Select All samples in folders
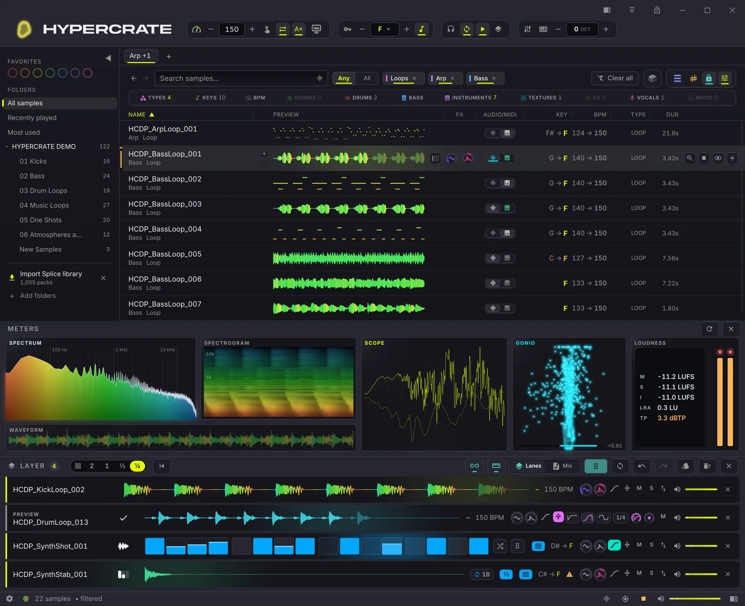745x606 pixels. point(60,103)
